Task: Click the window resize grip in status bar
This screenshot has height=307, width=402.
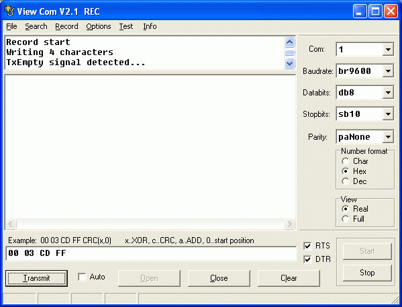Action: [x=395, y=300]
